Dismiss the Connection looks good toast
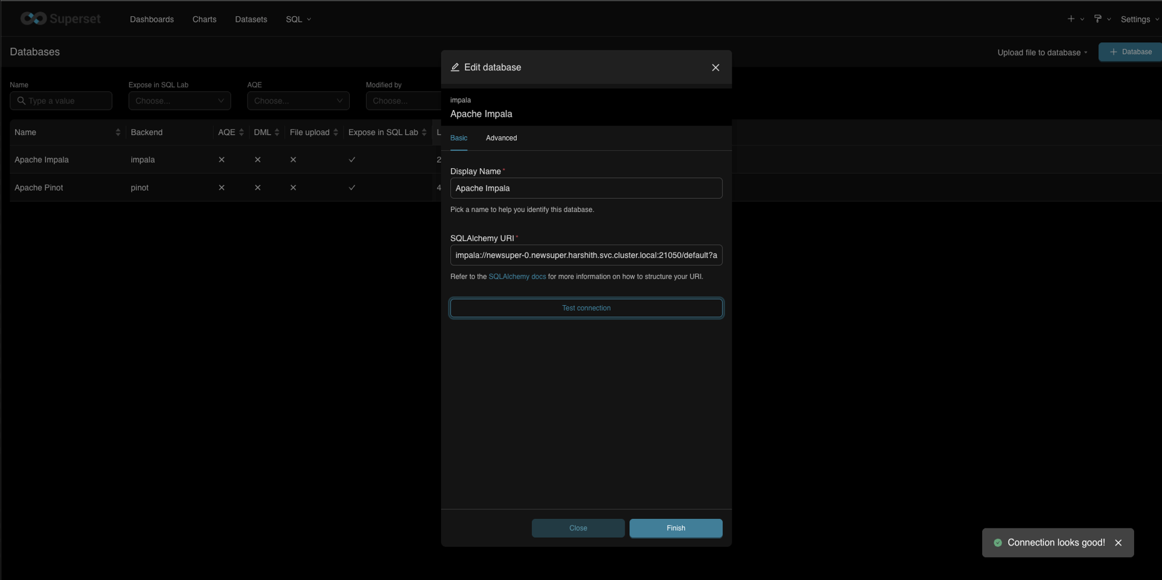 [1118, 542]
